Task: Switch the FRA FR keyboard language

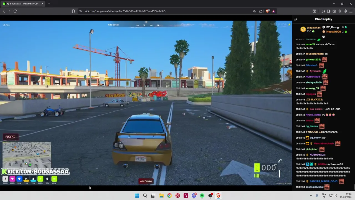Action: click(324, 196)
